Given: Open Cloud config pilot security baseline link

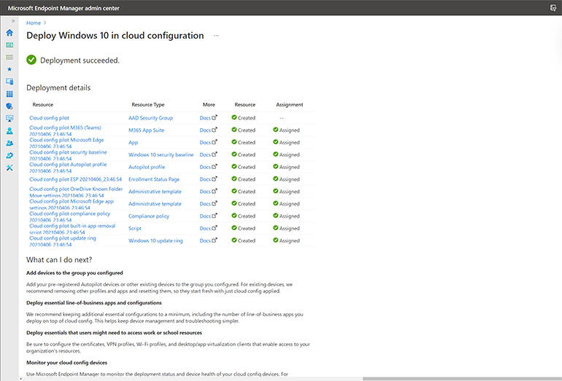Looking at the screenshot, I should (68, 155).
